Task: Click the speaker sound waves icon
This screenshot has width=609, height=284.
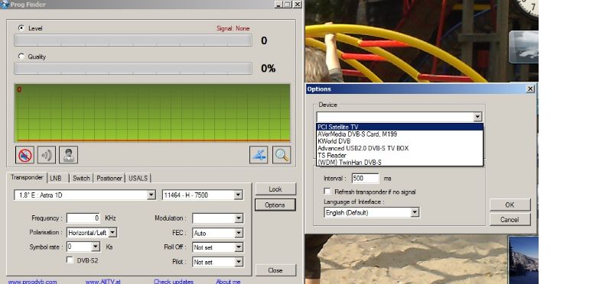Action: tap(47, 155)
